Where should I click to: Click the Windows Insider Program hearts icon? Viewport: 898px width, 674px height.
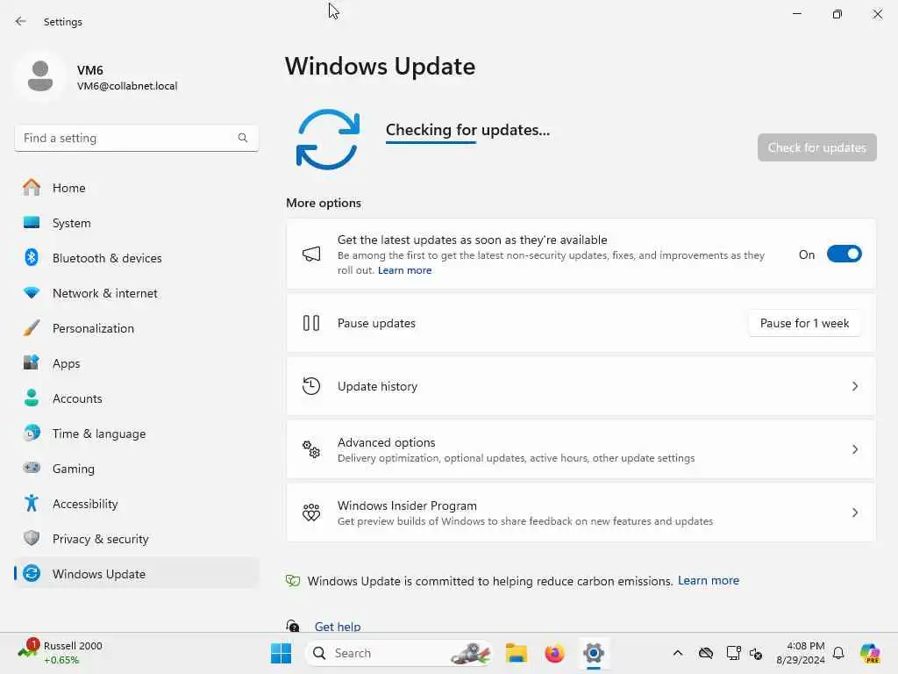point(311,512)
